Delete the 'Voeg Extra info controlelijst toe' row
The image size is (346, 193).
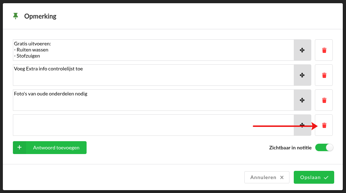tap(324, 75)
